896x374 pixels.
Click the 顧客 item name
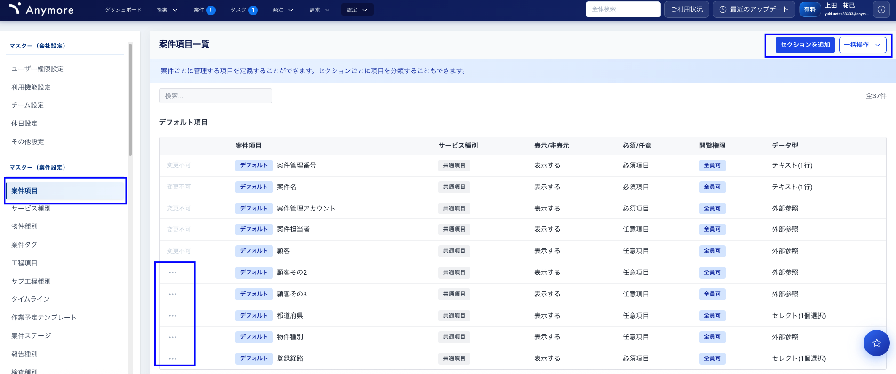(x=283, y=251)
